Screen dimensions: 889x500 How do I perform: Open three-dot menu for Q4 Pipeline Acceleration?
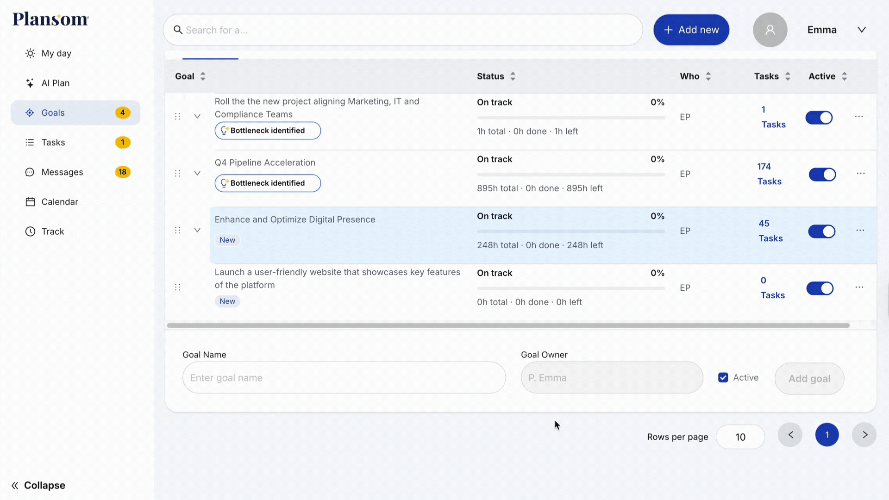pos(860,174)
